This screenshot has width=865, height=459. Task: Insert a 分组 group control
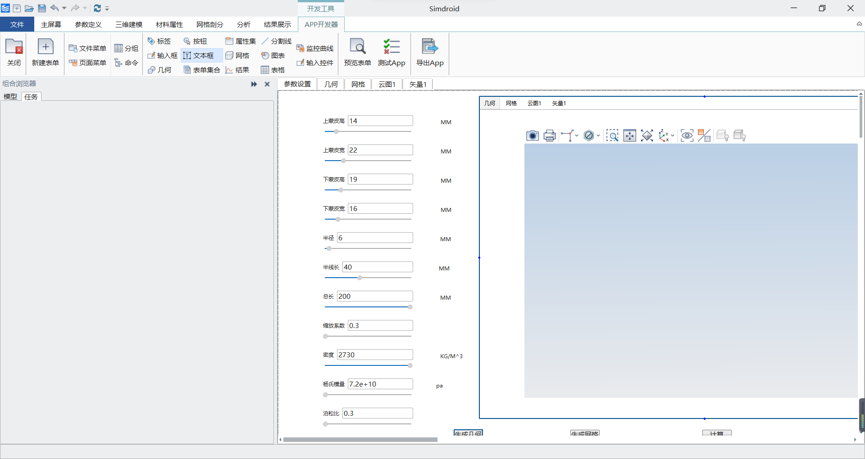tap(126, 48)
